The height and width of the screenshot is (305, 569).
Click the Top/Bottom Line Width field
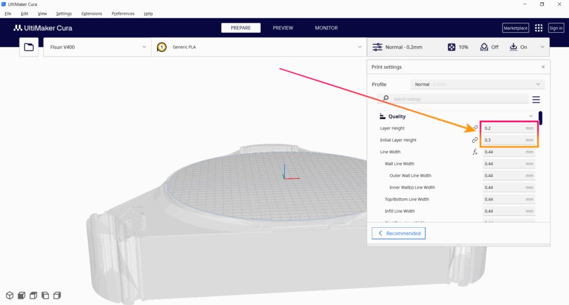tap(509, 199)
